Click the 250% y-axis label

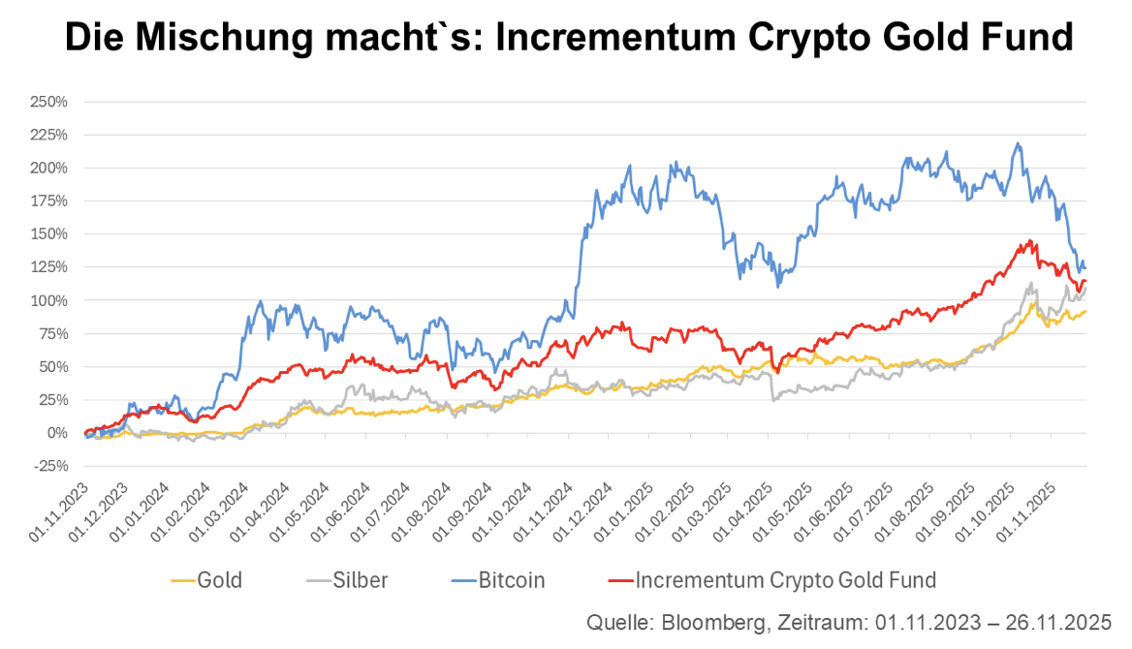pyautogui.click(x=48, y=102)
